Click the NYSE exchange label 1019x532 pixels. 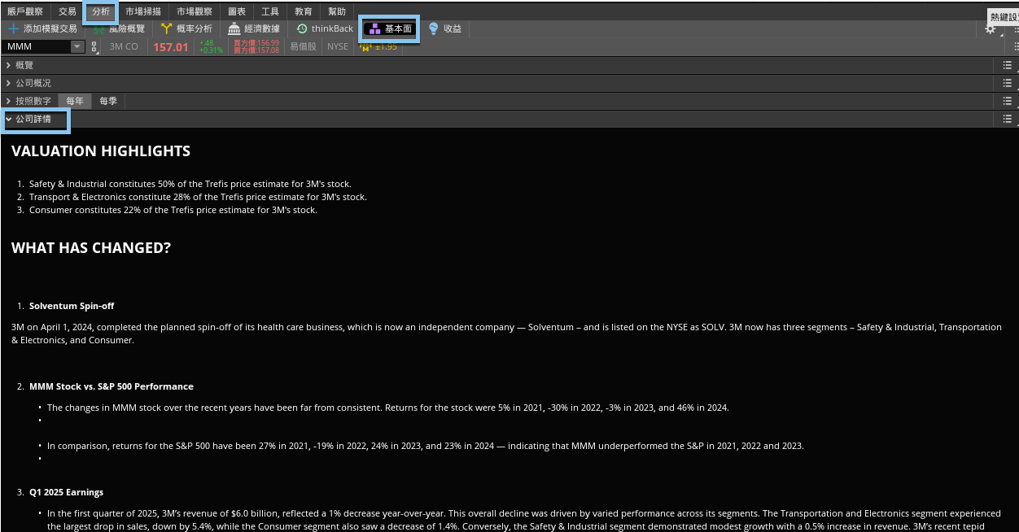pyautogui.click(x=338, y=46)
